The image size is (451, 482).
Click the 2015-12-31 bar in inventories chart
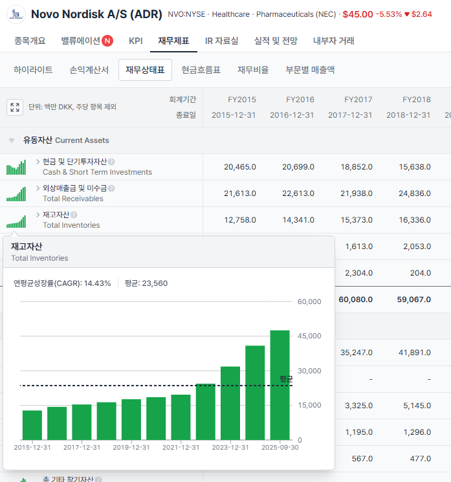point(32,425)
